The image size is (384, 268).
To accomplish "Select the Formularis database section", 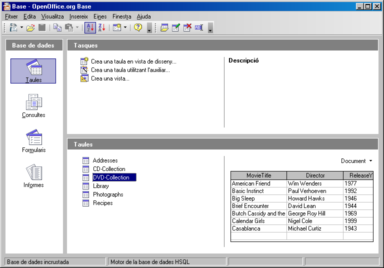I will (x=34, y=141).
